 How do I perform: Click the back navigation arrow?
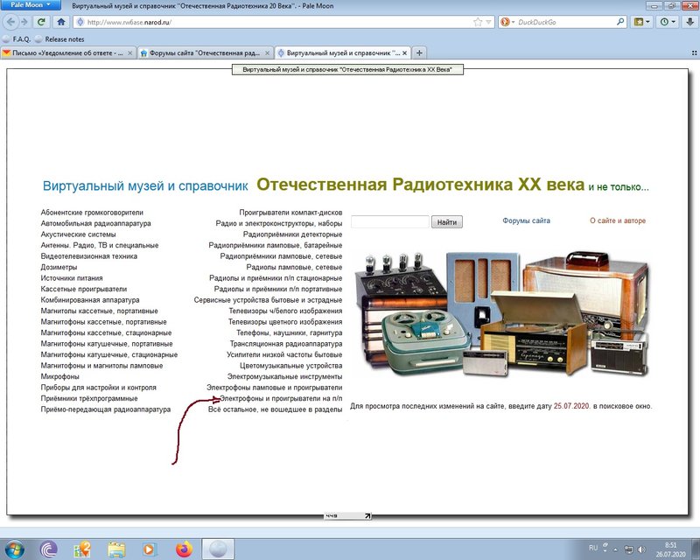tap(11, 22)
